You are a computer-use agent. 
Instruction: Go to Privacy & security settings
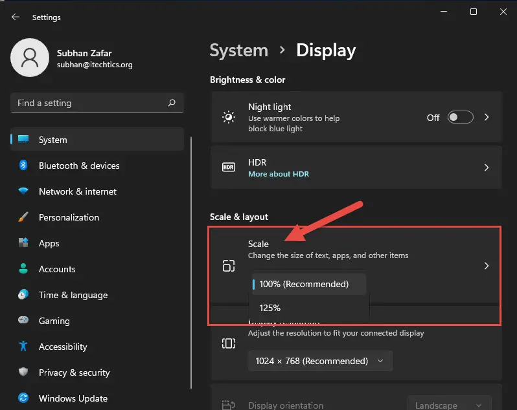pyautogui.click(x=97, y=372)
